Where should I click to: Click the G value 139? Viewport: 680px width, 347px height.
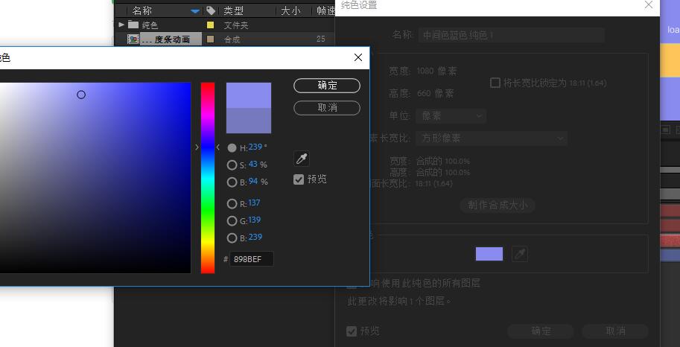pos(255,220)
